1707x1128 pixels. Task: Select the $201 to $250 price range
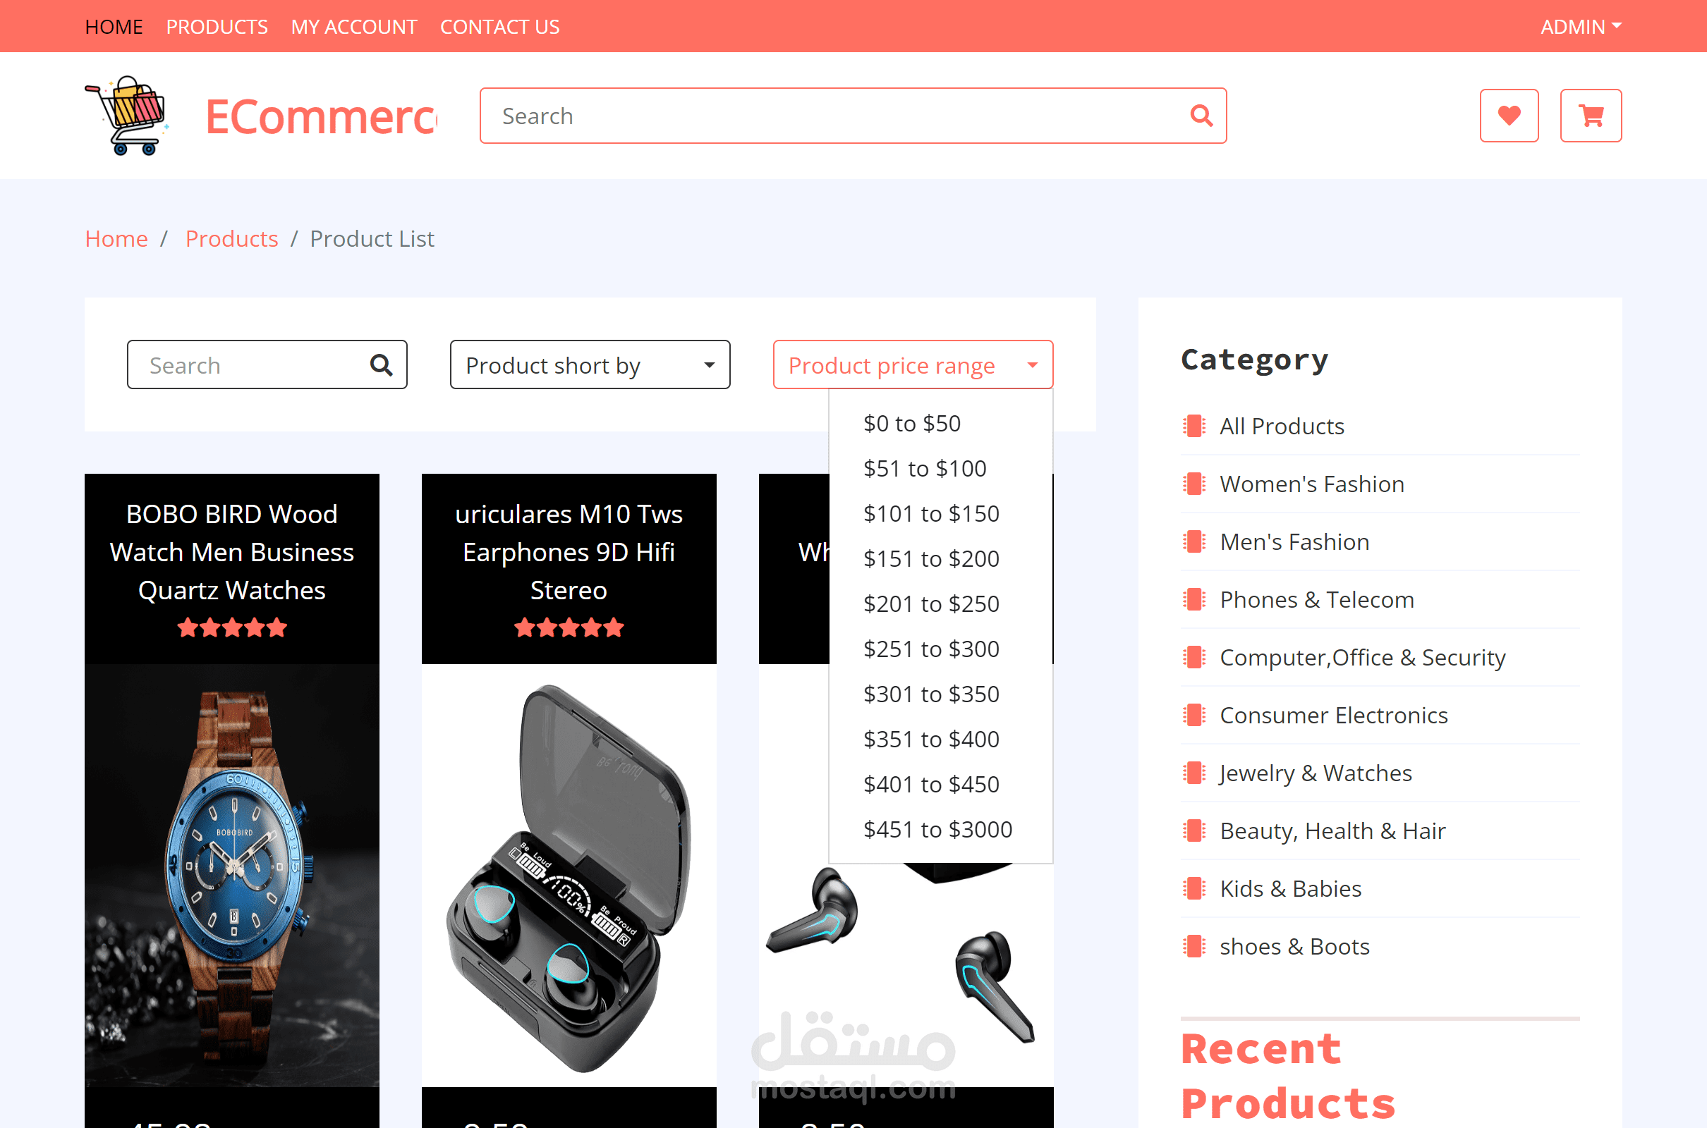point(930,603)
